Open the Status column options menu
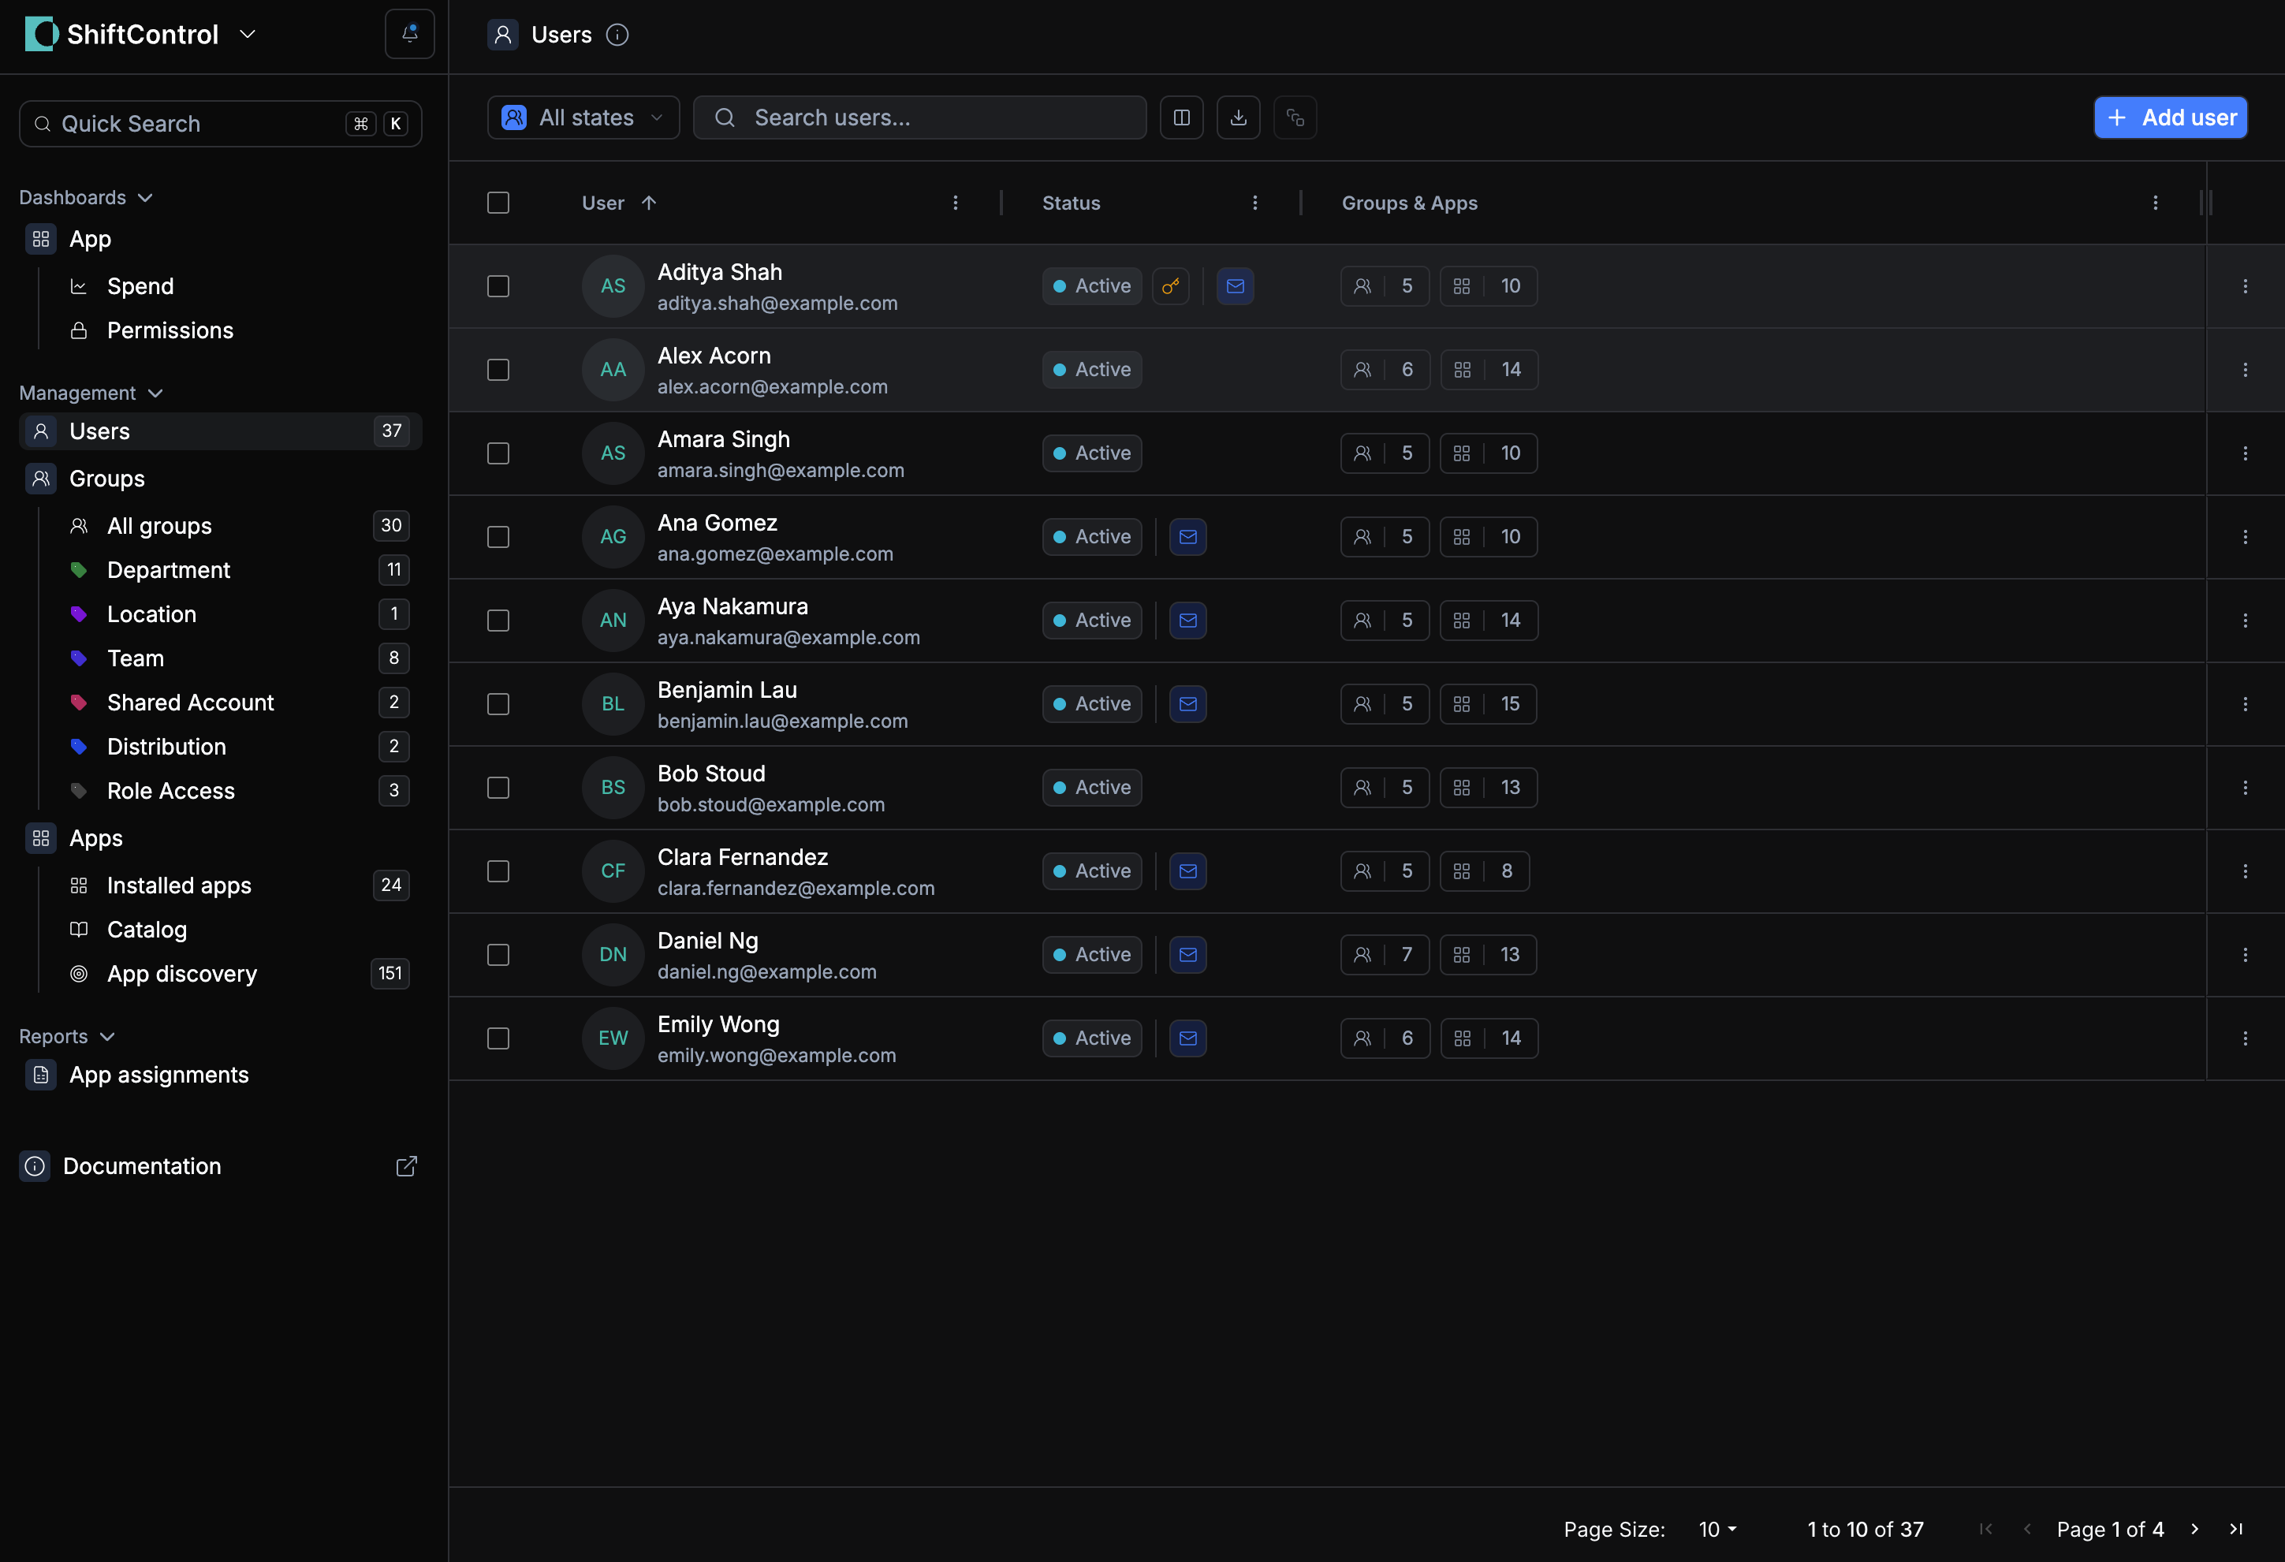The height and width of the screenshot is (1562, 2285). pos(1254,203)
